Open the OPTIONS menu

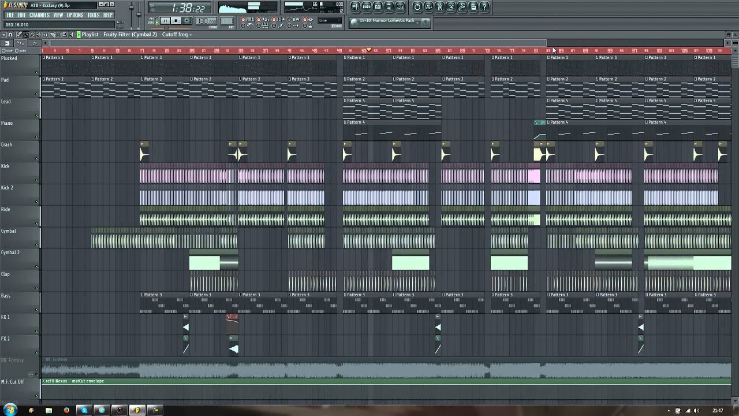75,15
